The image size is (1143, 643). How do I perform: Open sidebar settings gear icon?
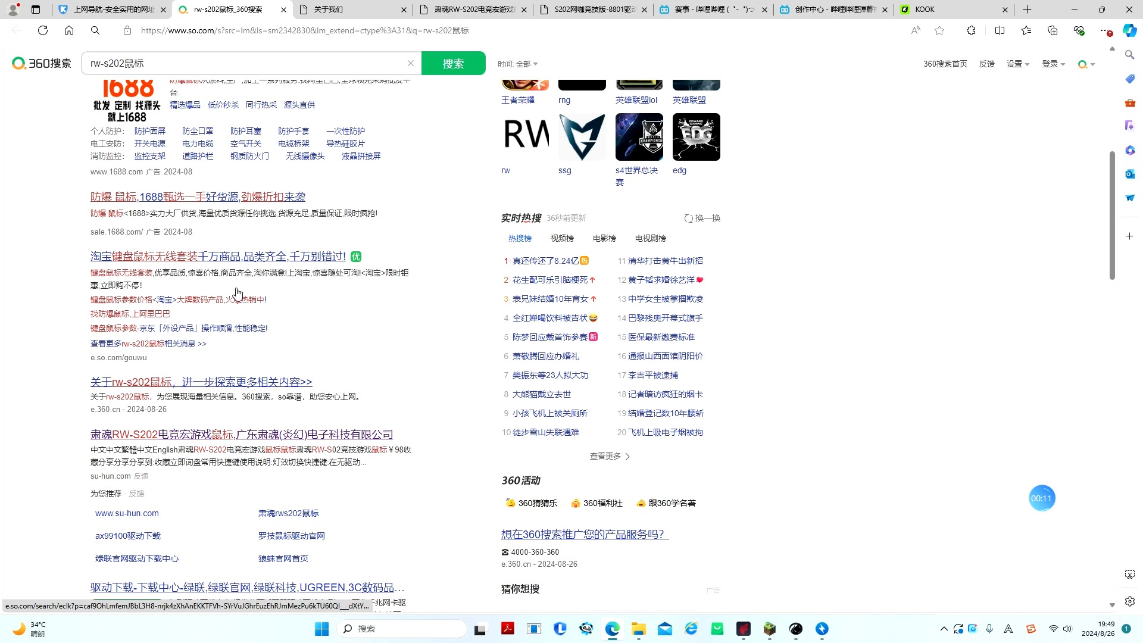click(x=1130, y=601)
